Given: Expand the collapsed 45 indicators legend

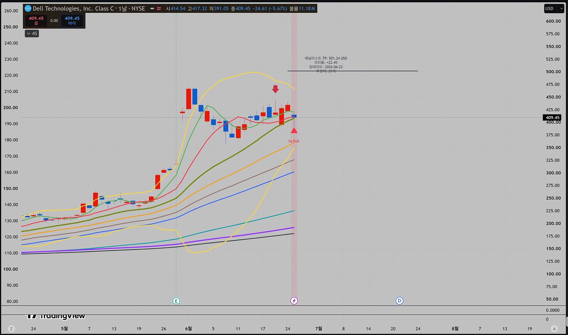Looking at the screenshot, I should click(32, 33).
